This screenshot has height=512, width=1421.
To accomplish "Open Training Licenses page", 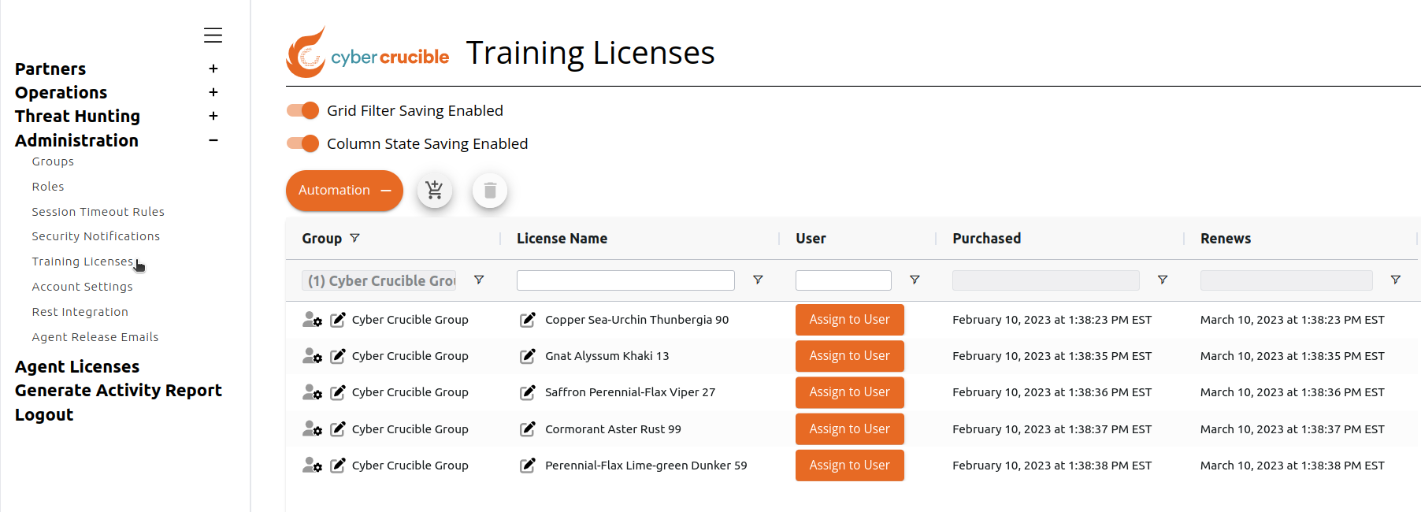I will click(83, 262).
